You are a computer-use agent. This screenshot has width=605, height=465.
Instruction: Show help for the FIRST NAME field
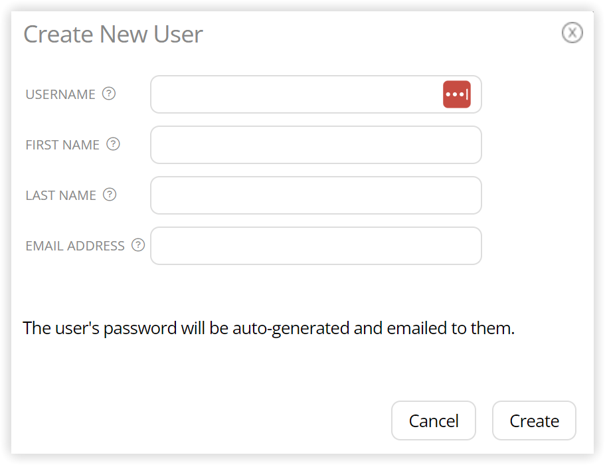[113, 144]
